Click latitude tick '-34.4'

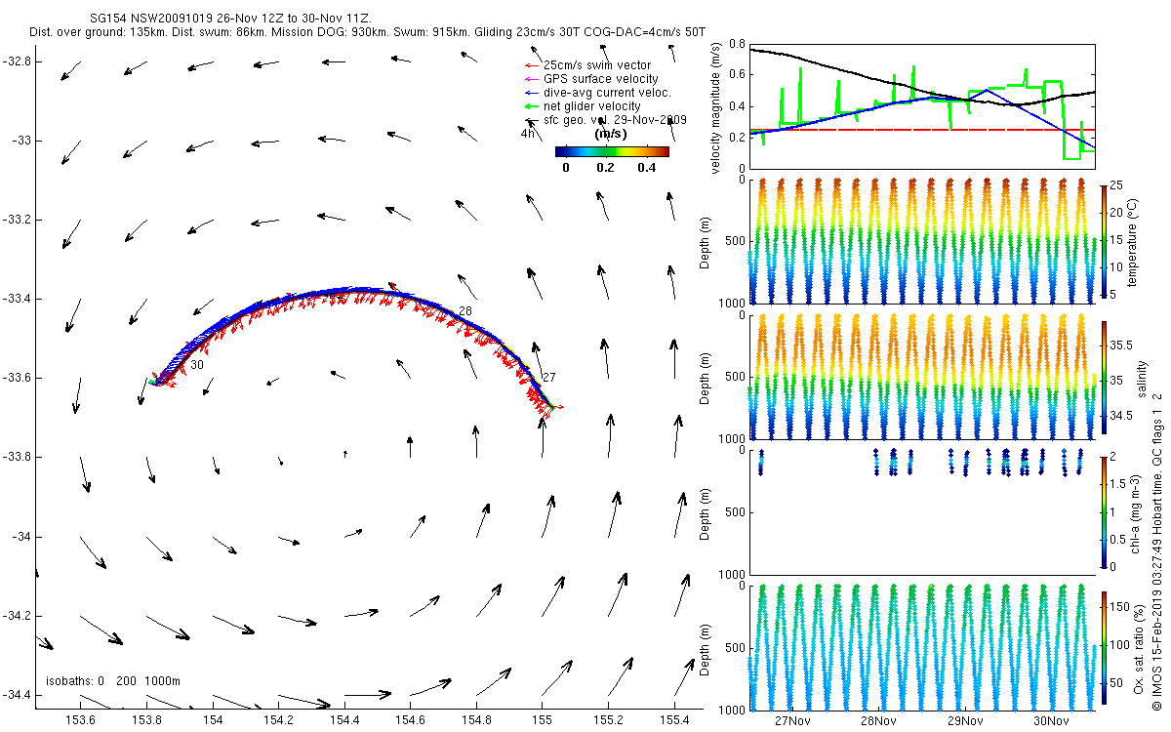(x=16, y=695)
